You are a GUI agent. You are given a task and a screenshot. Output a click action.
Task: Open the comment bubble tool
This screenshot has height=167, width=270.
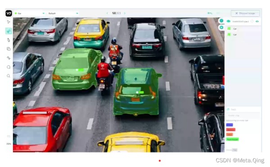tap(9, 67)
